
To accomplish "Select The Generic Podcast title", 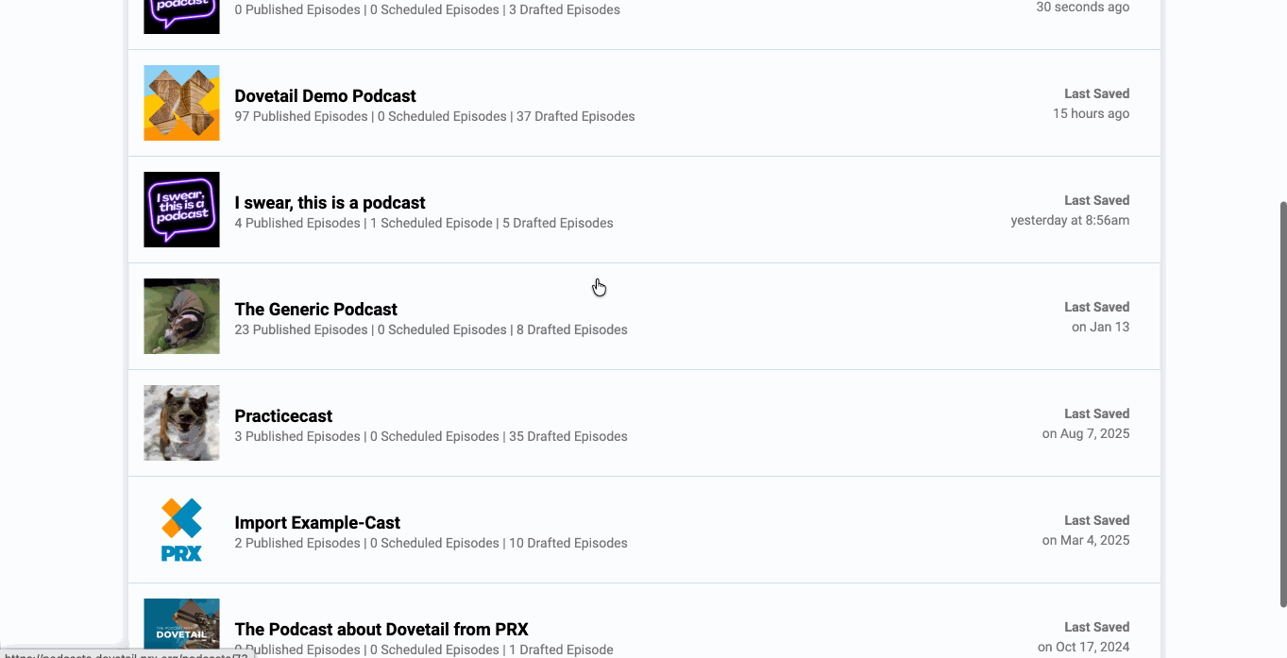I will [x=315, y=310].
